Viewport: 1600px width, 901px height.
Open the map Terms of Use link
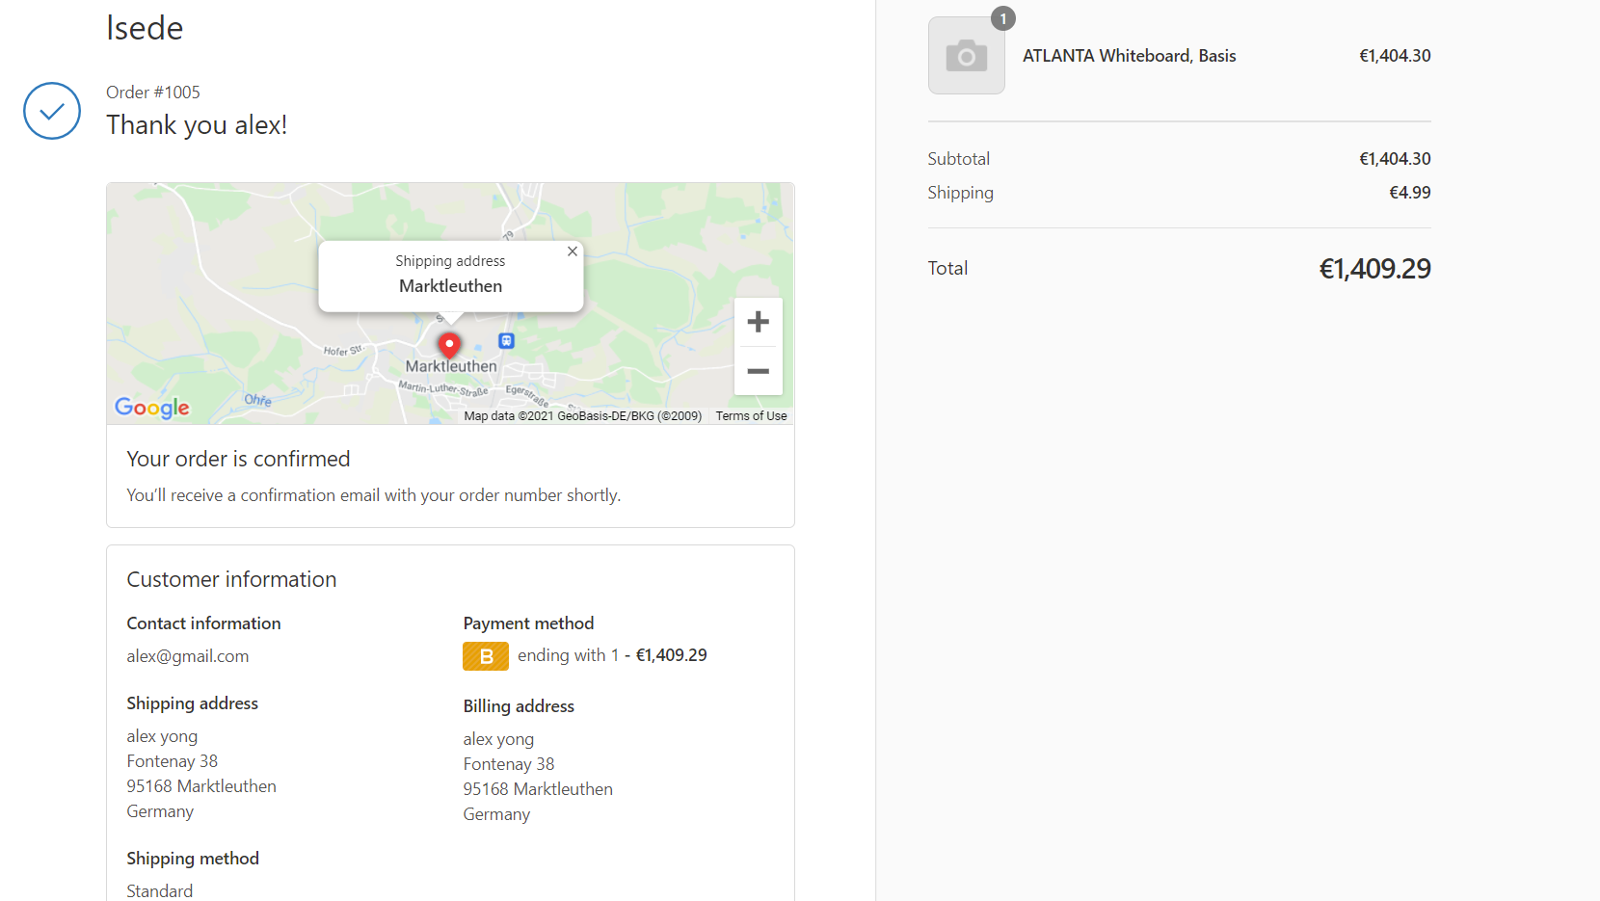click(751, 416)
